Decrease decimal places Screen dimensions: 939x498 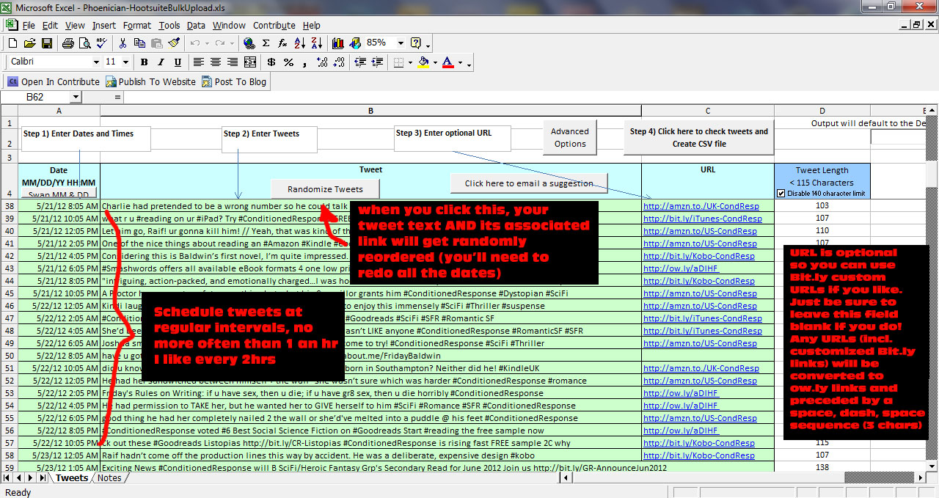click(x=338, y=62)
